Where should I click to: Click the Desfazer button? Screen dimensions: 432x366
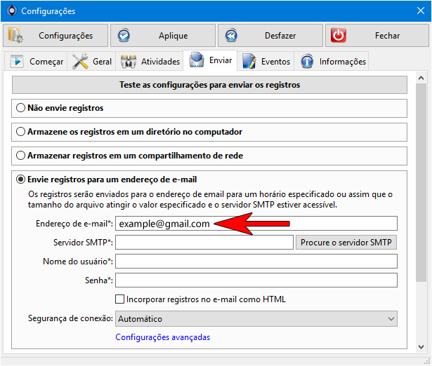(x=270, y=36)
